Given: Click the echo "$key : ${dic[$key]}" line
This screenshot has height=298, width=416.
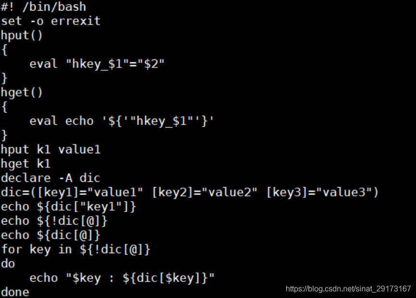Looking at the screenshot, I should point(122,278).
